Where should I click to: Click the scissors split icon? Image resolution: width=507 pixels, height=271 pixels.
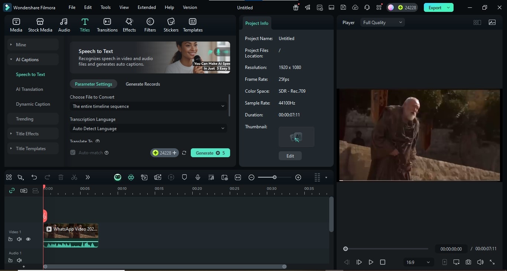74,178
